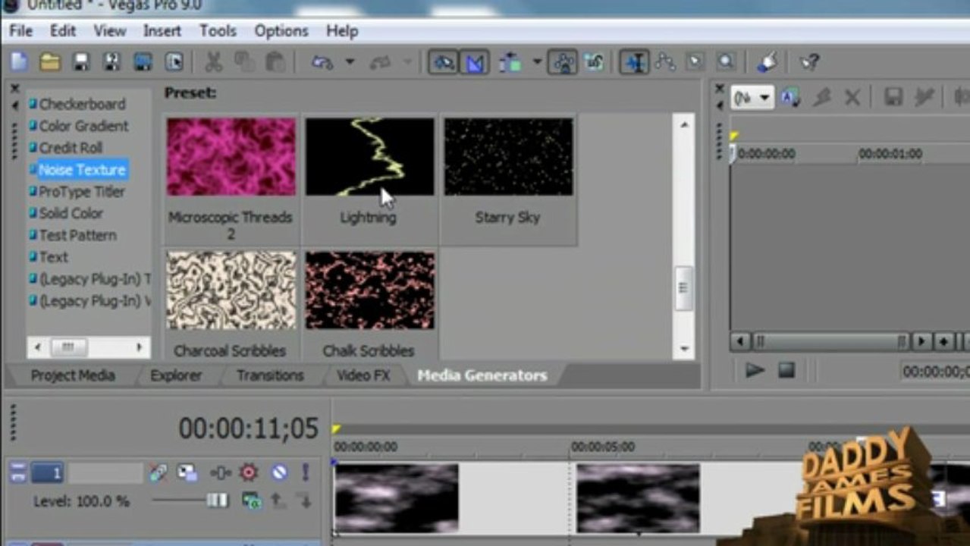The width and height of the screenshot is (970, 546).
Task: Undo the last action
Action: point(322,62)
